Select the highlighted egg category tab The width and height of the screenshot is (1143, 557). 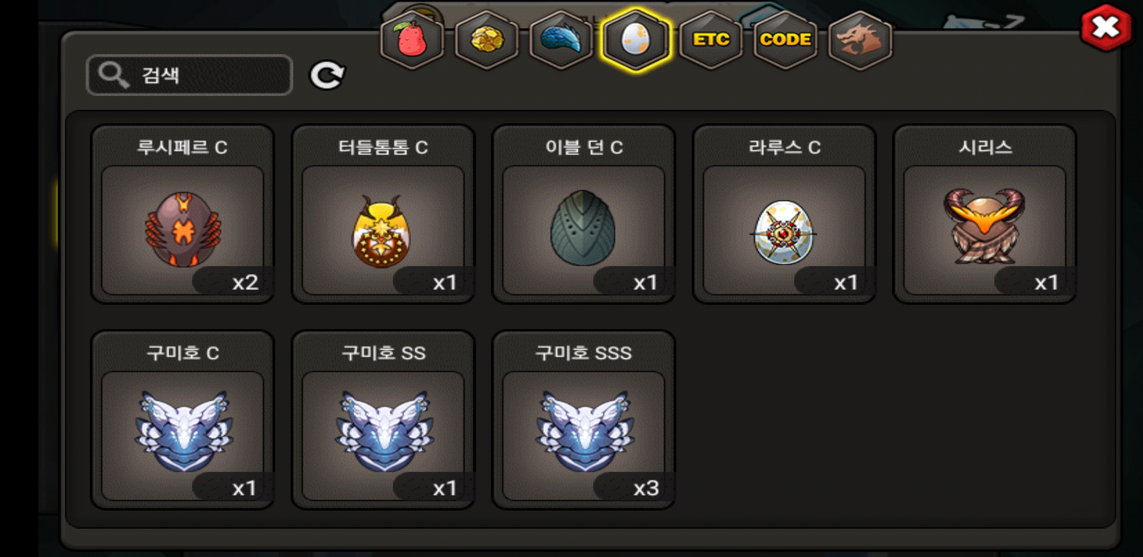pos(636,40)
